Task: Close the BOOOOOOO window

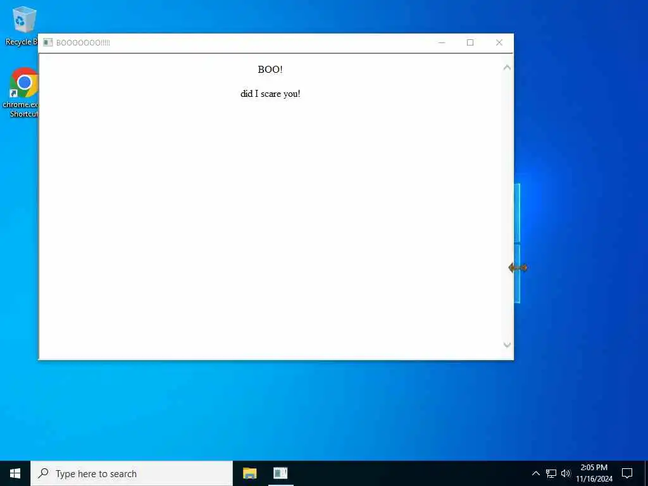Action: [499, 42]
